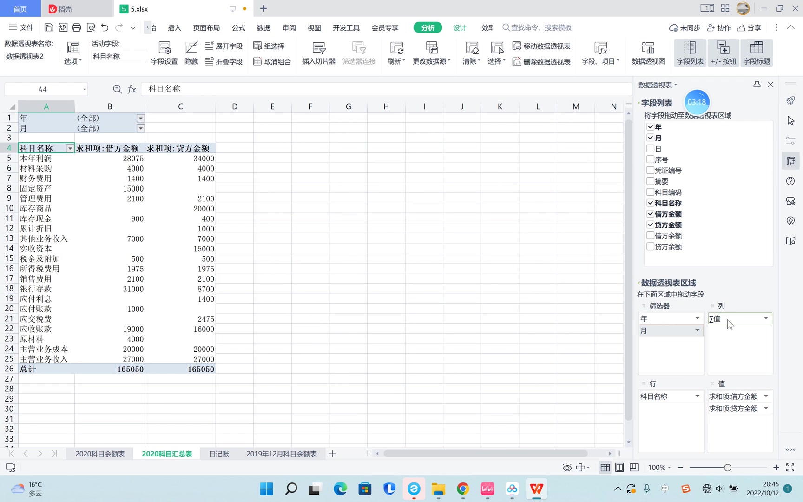The width and height of the screenshot is (803, 502).
Task: Click the 隐藏 hide tool
Action: pos(191,53)
